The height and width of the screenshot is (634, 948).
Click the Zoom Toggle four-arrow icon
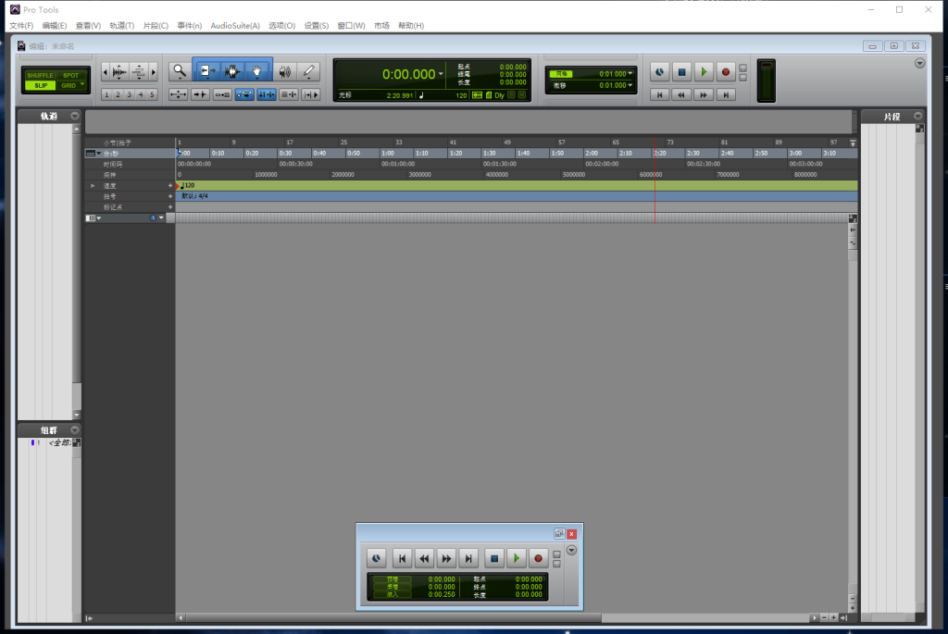point(178,94)
